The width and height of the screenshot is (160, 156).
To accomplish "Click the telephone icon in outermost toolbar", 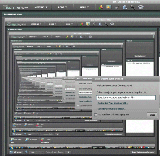I will 141,7.
